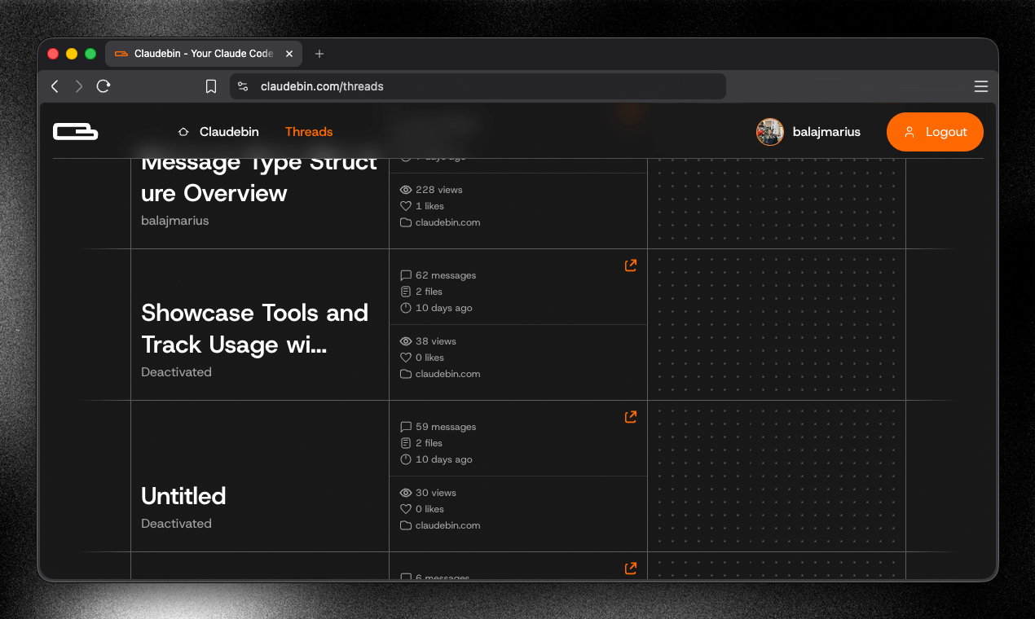Image resolution: width=1035 pixels, height=619 pixels.
Task: Click the bookmark icon in the browser toolbar
Action: [211, 86]
